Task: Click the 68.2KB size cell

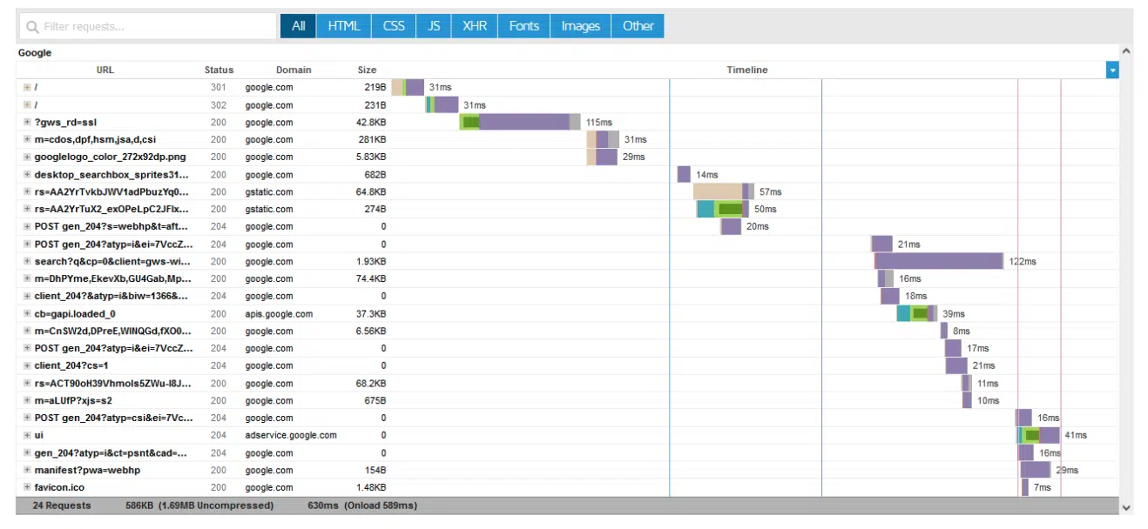Action: coord(371,384)
